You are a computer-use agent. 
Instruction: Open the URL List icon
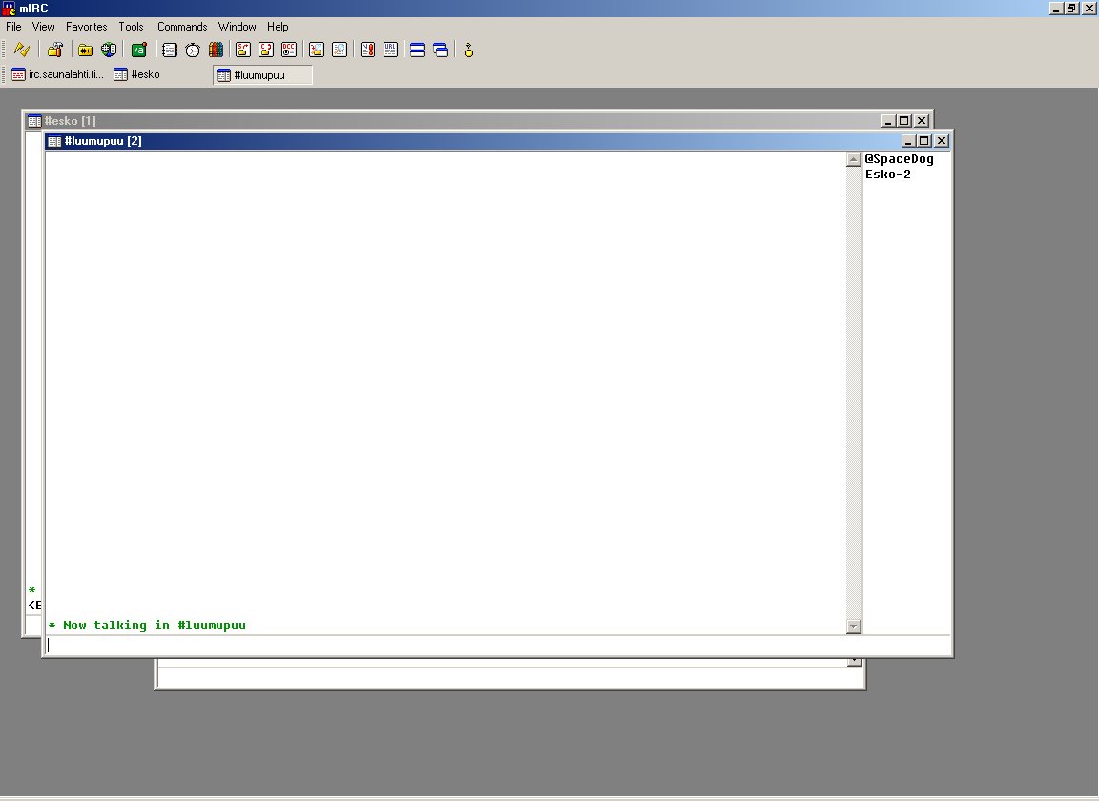[x=390, y=50]
